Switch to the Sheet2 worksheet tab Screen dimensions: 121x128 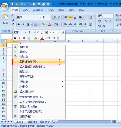click(x=32, y=122)
